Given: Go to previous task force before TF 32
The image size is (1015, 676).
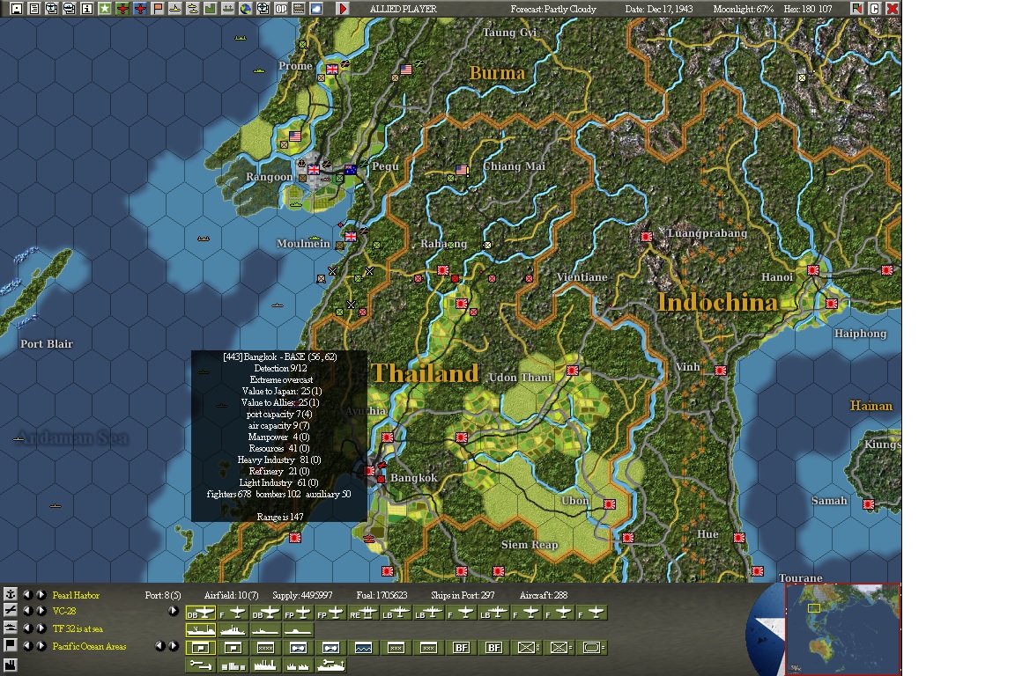Looking at the screenshot, I should click(28, 628).
